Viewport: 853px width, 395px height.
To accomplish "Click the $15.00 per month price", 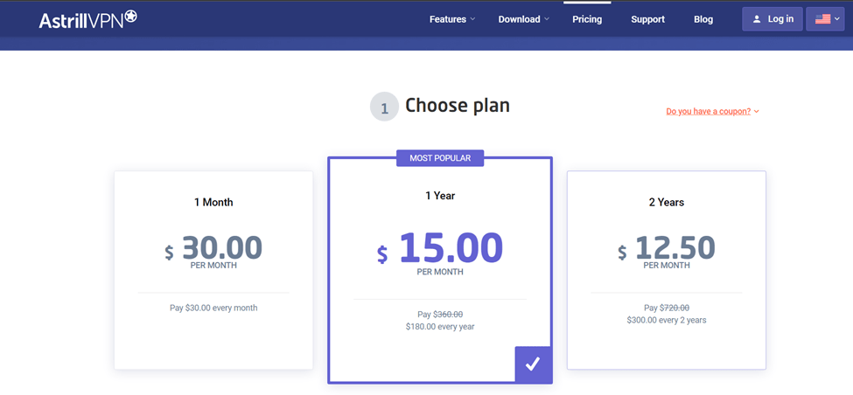I will pos(440,249).
